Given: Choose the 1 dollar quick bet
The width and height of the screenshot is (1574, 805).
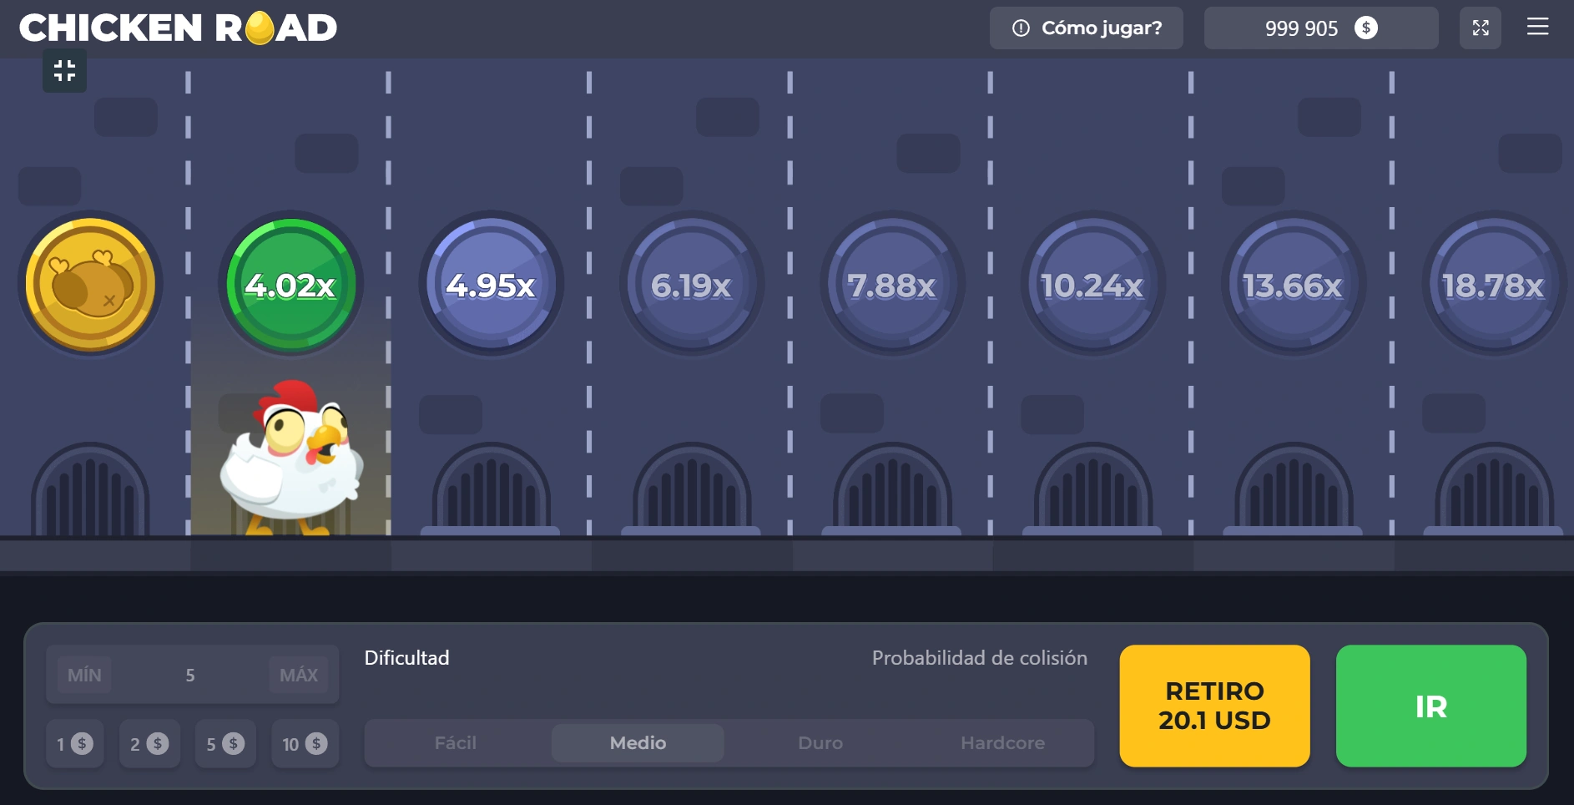Looking at the screenshot, I should pyautogui.click(x=75, y=743).
